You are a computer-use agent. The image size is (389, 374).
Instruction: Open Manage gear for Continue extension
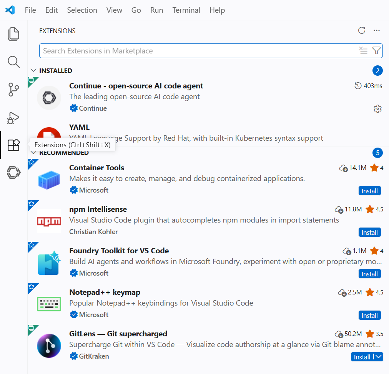coord(377,109)
